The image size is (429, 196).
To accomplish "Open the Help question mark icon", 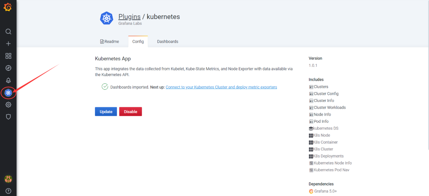I will tap(9, 191).
